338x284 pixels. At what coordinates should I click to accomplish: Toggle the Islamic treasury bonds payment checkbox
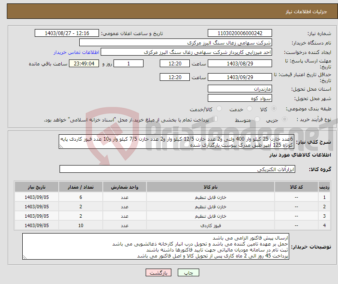tap(215, 120)
